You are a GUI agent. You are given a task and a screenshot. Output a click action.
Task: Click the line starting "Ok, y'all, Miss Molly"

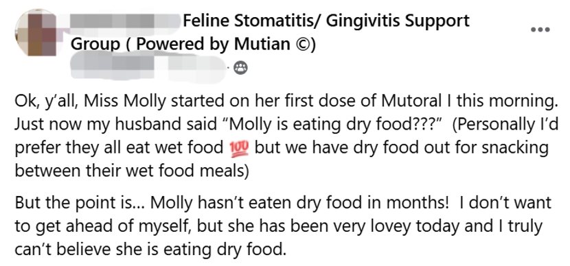(286, 102)
